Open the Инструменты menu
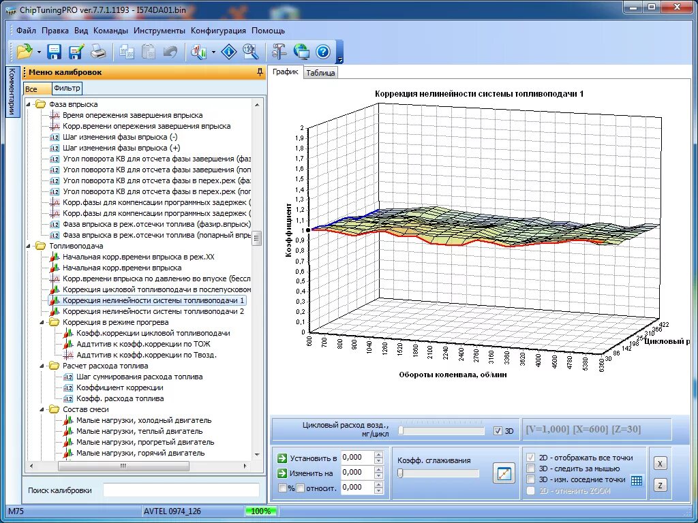Viewport: 698px width, 523px height. click(160, 31)
